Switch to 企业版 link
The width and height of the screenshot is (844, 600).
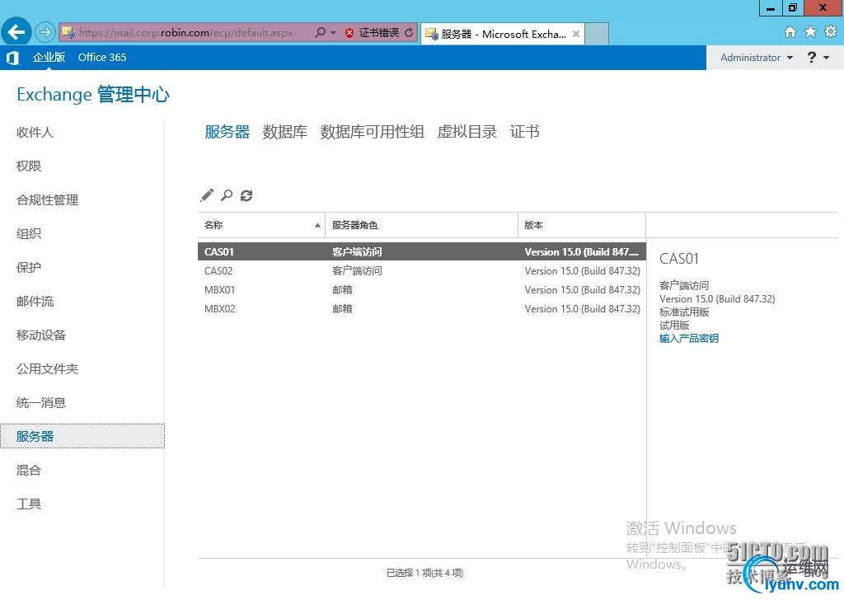pyautogui.click(x=49, y=57)
